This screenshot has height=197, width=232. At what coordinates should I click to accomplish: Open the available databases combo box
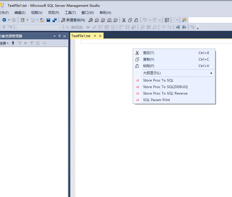[x=39, y=27]
